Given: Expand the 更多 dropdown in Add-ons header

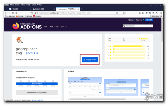Looking at the screenshot, I should click(64, 27).
